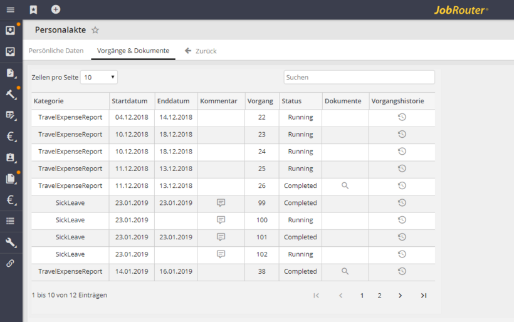This screenshot has height=322, width=514.
Task: Open the gavel icon in left sidebar
Action: [11, 95]
